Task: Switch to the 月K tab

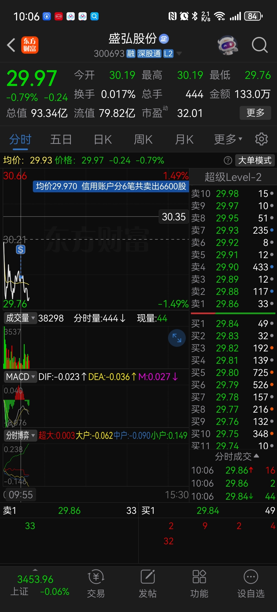Action: coord(184,139)
